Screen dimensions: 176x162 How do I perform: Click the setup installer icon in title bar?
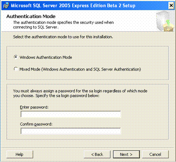point(6,6)
